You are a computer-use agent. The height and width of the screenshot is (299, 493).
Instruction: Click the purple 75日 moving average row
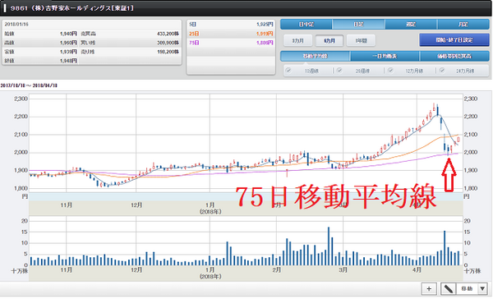coord(231,43)
